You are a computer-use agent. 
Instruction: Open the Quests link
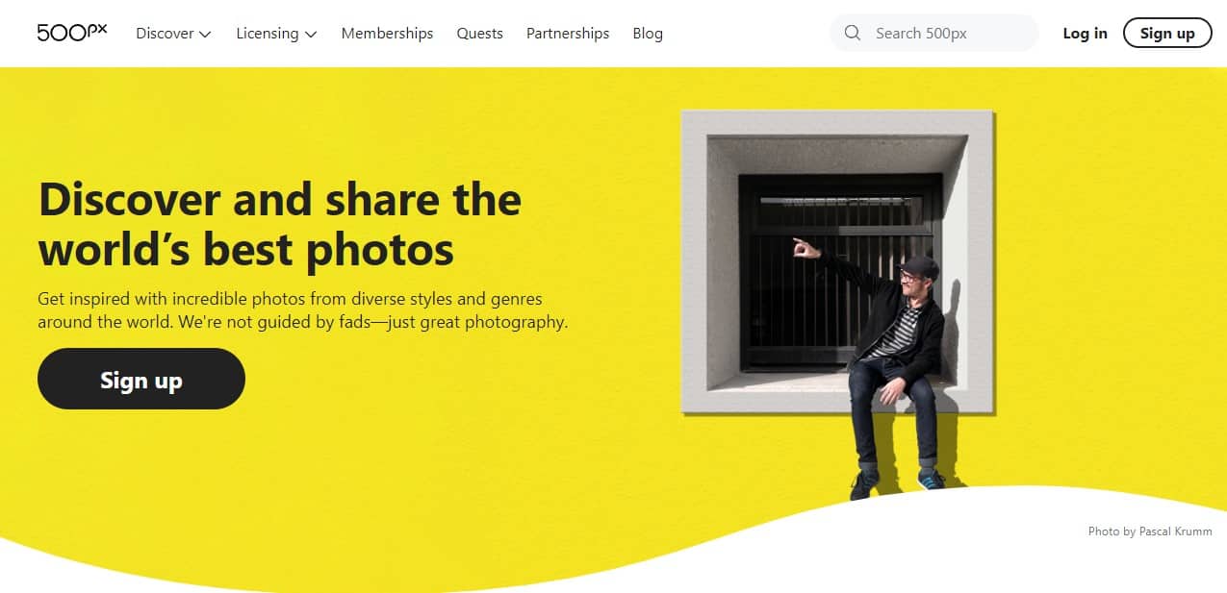click(x=479, y=33)
